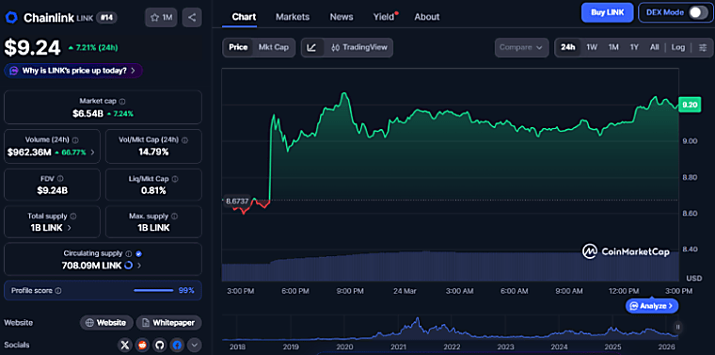Screen dimensions: 715x355
Task: Open the GitHub social link
Action: pos(160,345)
